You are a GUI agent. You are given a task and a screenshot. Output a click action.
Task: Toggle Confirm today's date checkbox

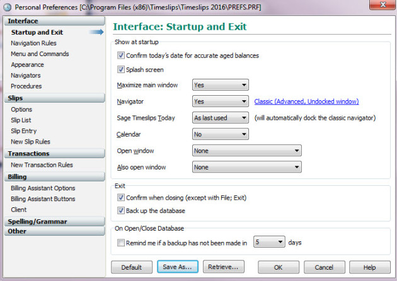tap(121, 55)
